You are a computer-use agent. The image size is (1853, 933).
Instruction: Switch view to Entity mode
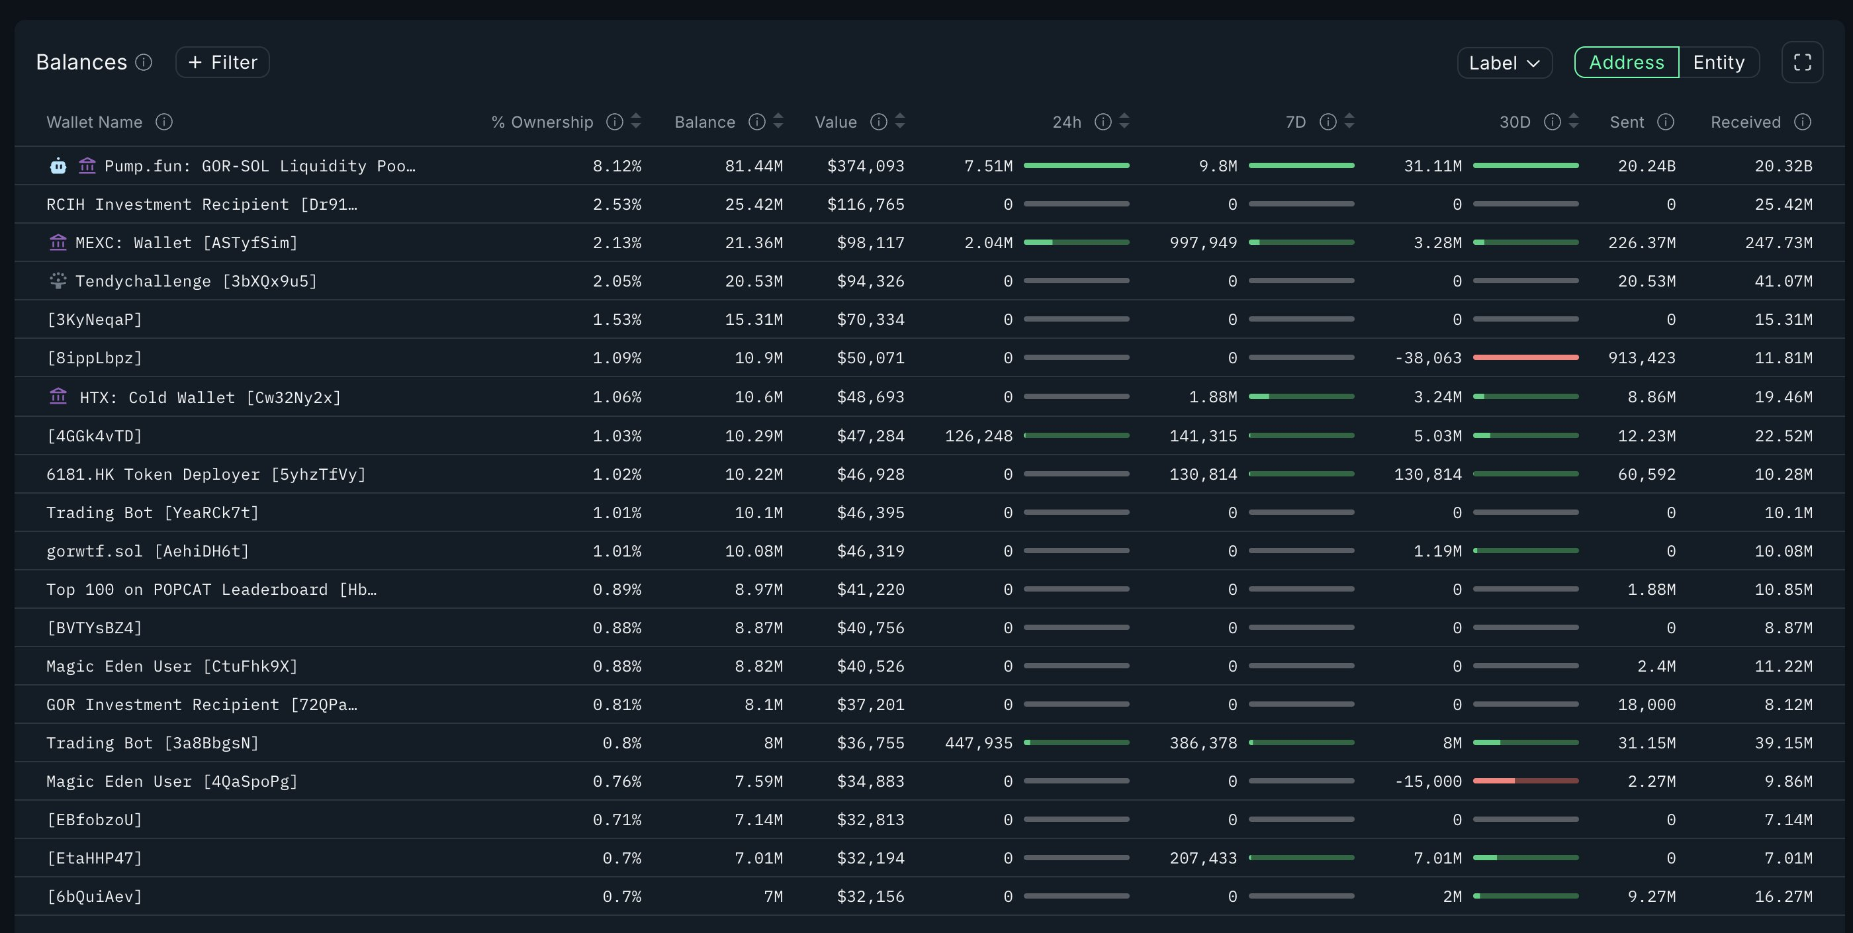[x=1719, y=63]
